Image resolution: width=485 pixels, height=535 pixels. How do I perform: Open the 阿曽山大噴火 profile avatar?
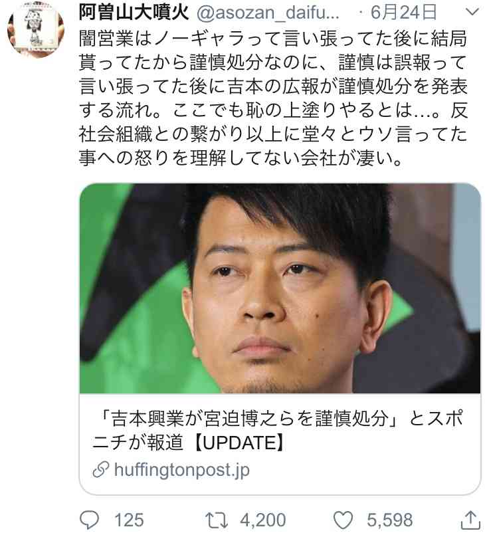pos(36,29)
